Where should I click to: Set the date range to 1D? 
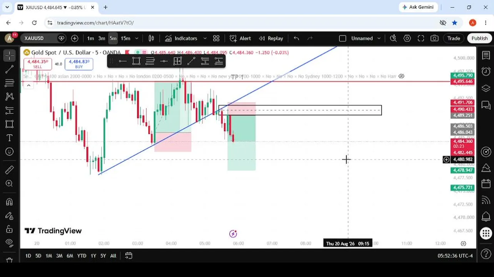click(28, 255)
